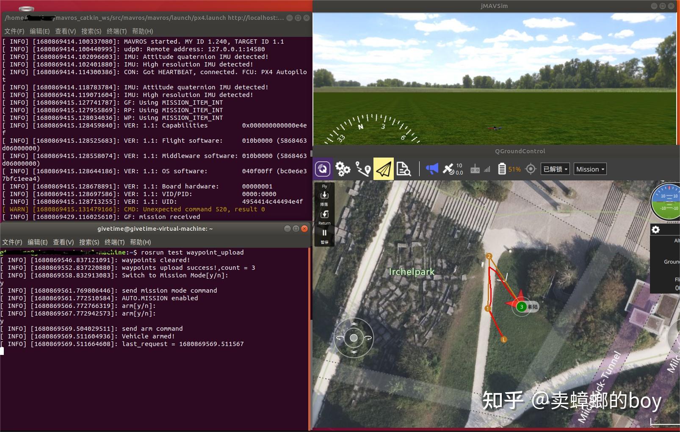Click waypoint 2 marker on the map
This screenshot has width=680, height=432.
489,256
